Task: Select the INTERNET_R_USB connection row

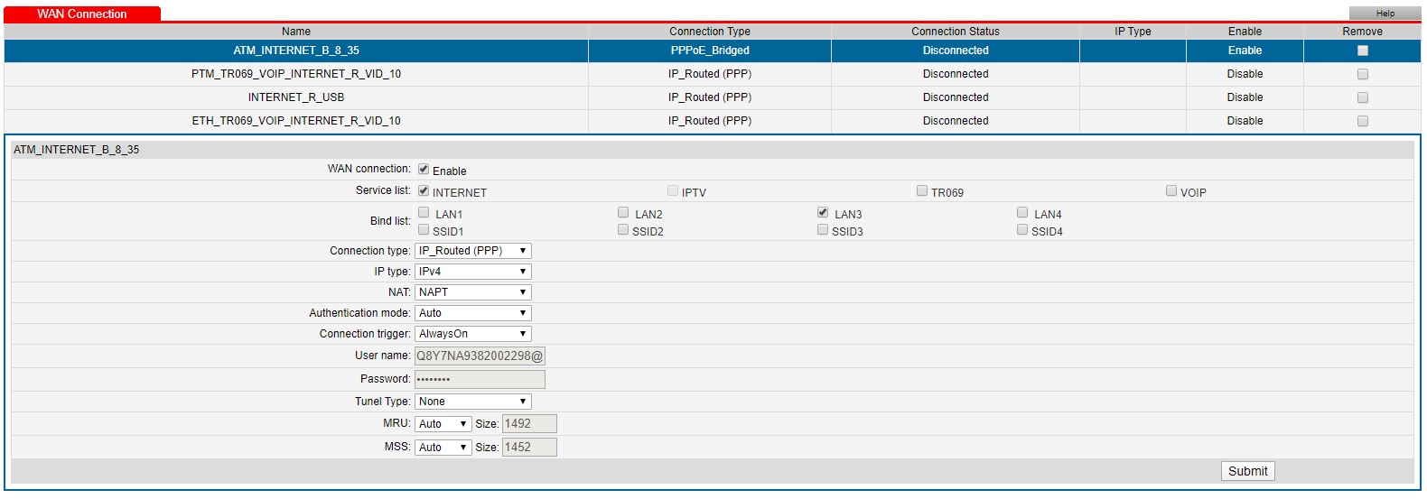Action: [713, 97]
